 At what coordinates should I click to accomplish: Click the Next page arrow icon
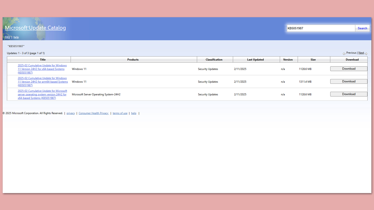click(366, 53)
